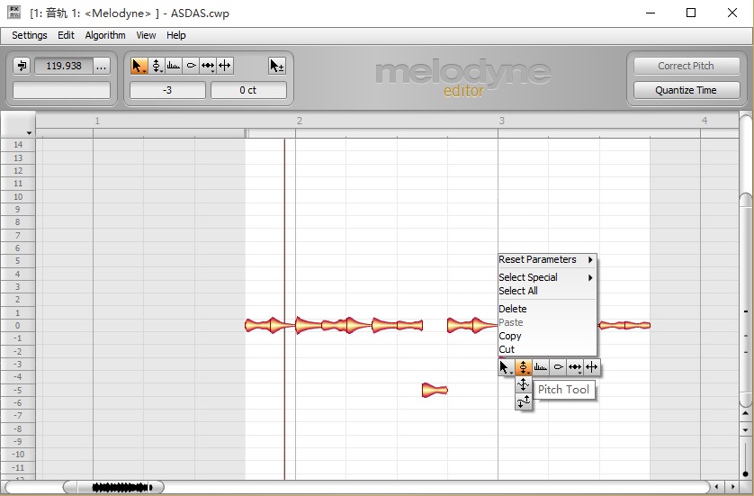
Task: Click the Pitch Modulation sub-tool in the popup
Action: point(524,384)
